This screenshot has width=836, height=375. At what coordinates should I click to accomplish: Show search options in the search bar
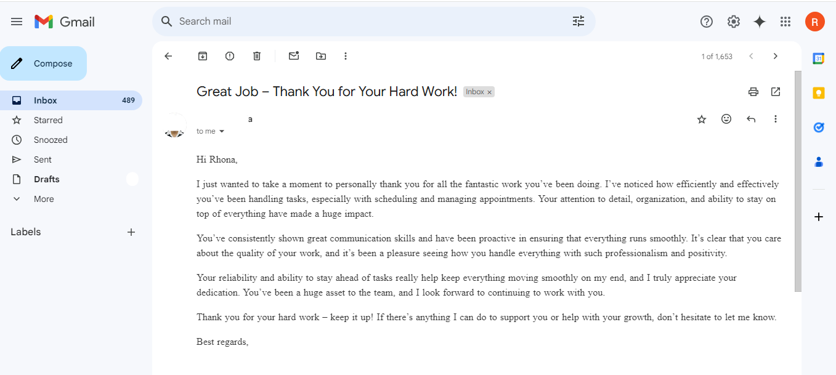tap(578, 22)
